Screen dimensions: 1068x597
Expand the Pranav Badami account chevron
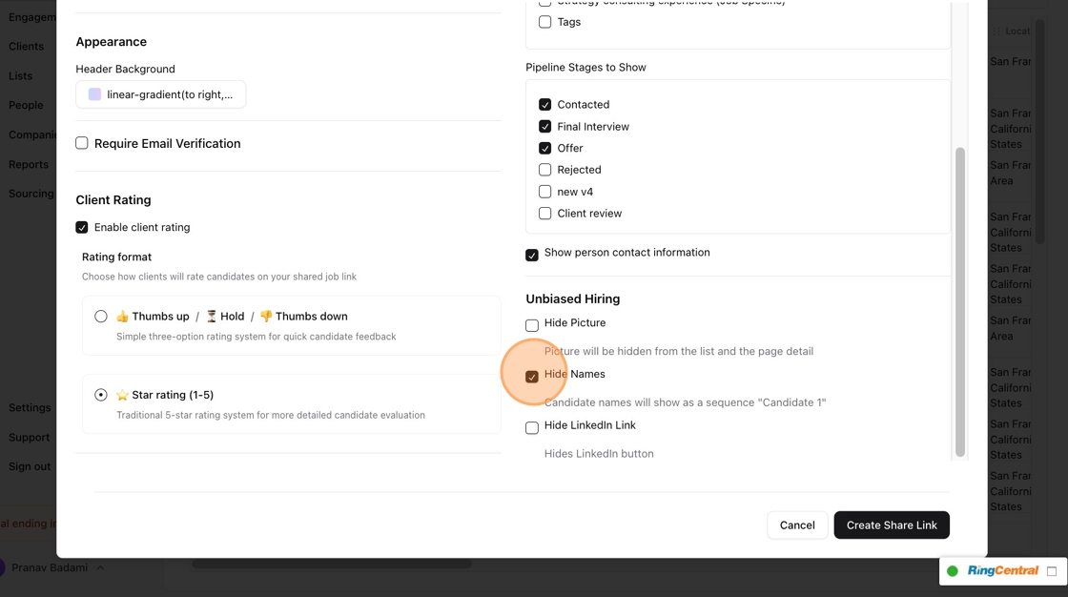100,567
